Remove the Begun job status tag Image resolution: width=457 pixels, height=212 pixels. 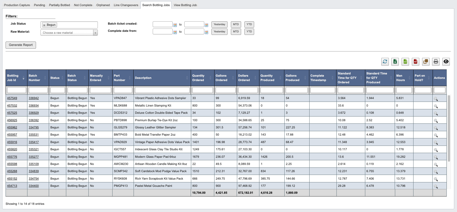44,25
